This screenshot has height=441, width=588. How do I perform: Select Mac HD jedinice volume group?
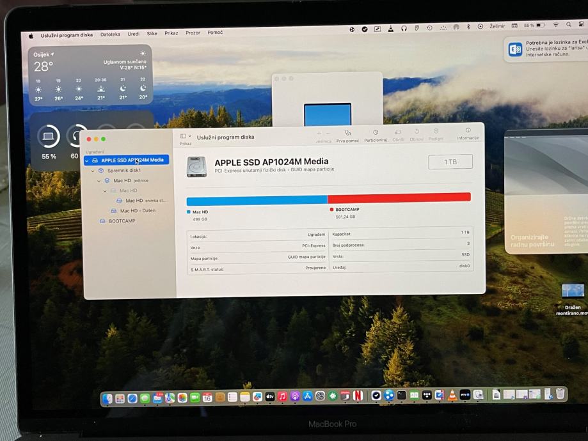[131, 181]
